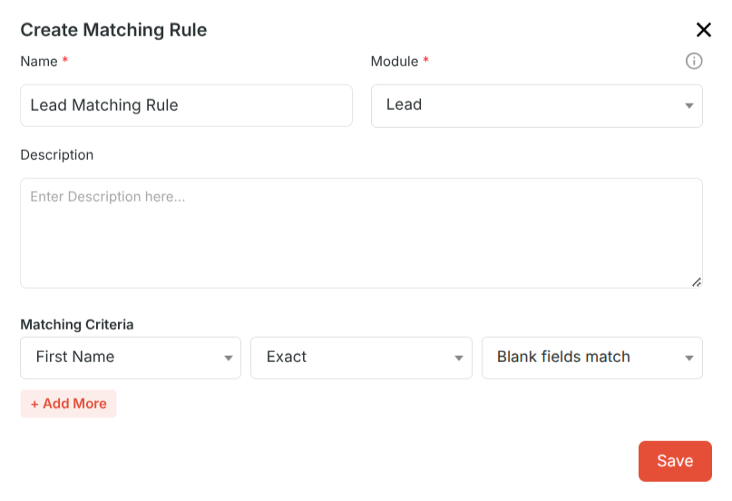Click the Name field containing Lead Matching Rule
This screenshot has width=732, height=501.
[186, 105]
